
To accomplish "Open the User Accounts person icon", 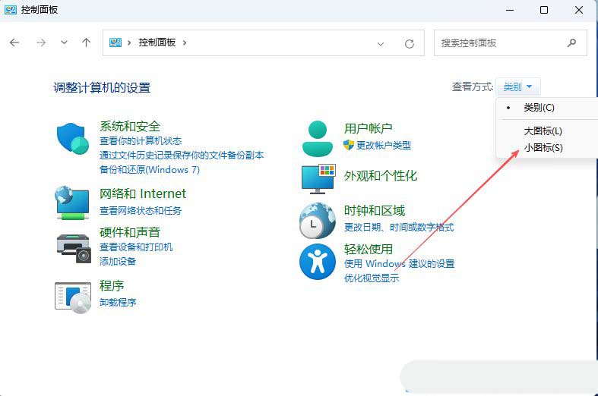I will click(x=318, y=139).
